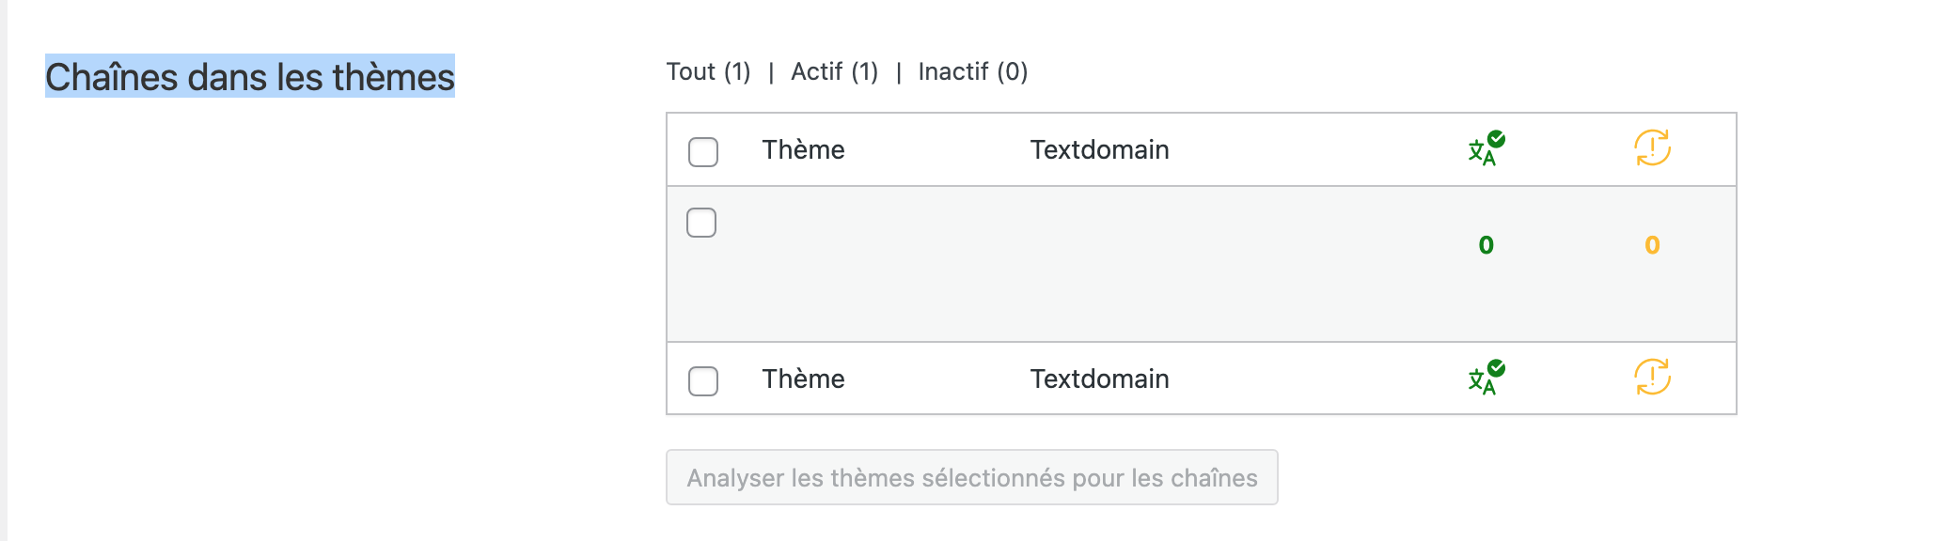Click the orange 0 needs-update count

pyautogui.click(x=1652, y=245)
